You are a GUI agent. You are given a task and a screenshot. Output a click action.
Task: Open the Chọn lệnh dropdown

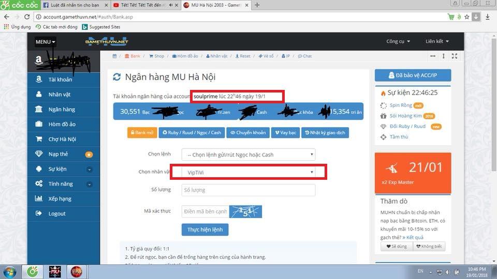point(248,154)
